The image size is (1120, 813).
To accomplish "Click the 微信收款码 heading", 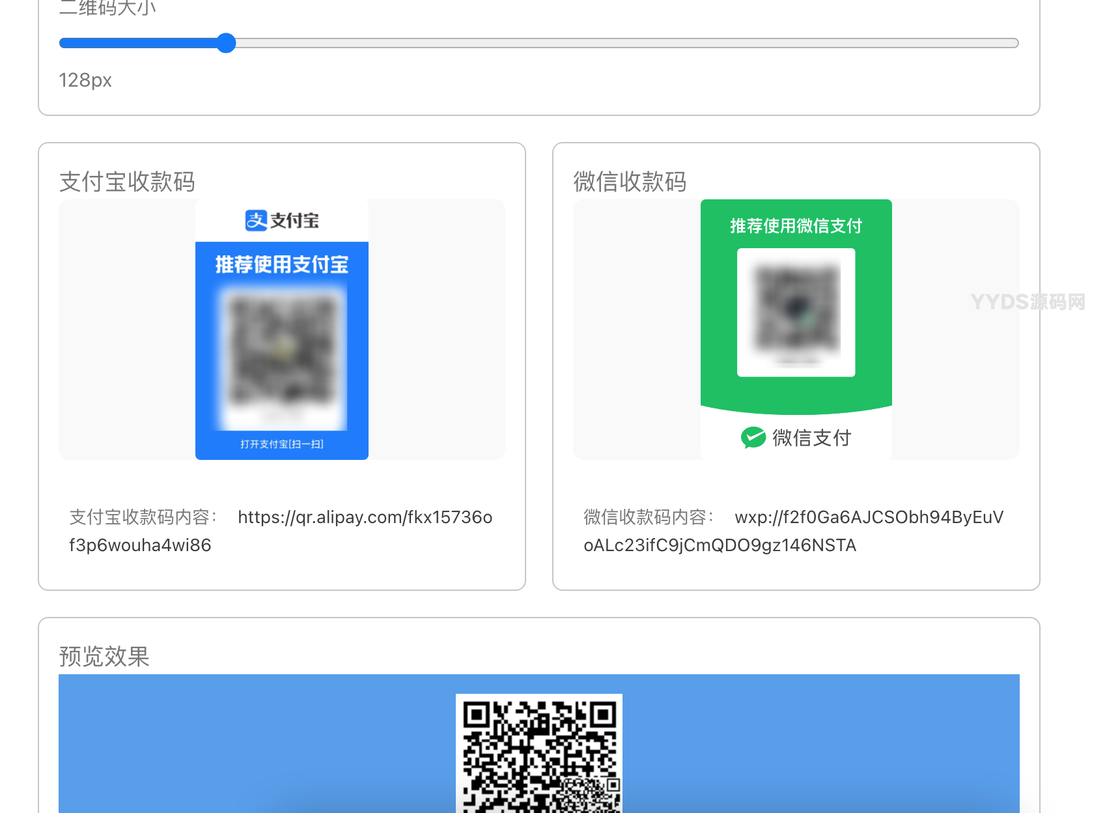I will pos(630,182).
